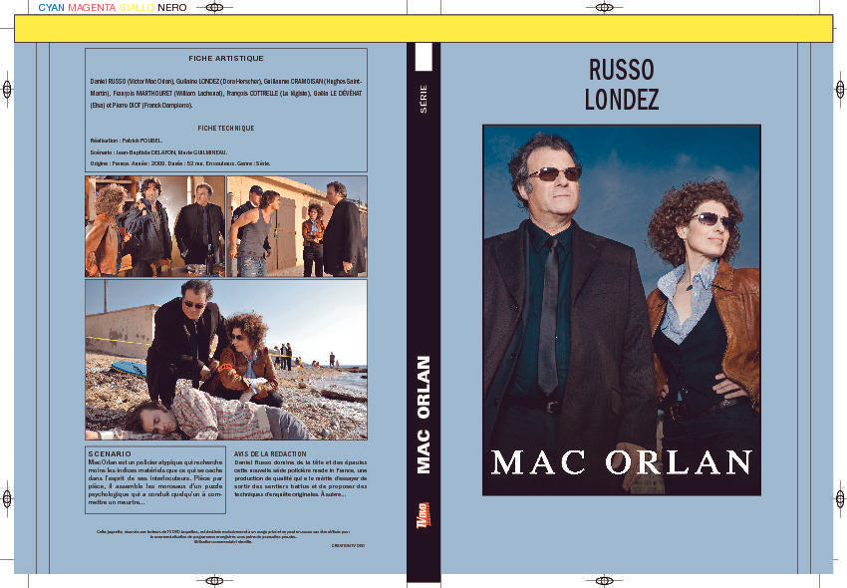Select the FICHE TECHNIQUE heading
The width and height of the screenshot is (847, 588).
tap(226, 129)
